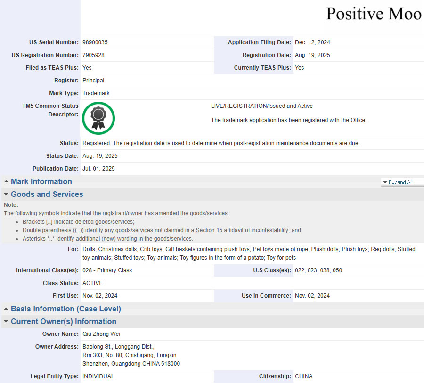Expand Basis Information (Case Level) section
The width and height of the screenshot is (424, 383).
66,309
